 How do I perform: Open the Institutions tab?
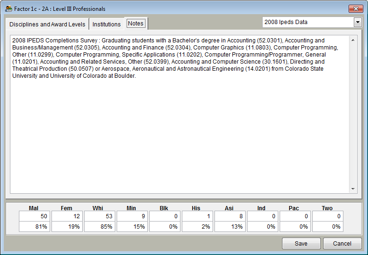pos(107,25)
